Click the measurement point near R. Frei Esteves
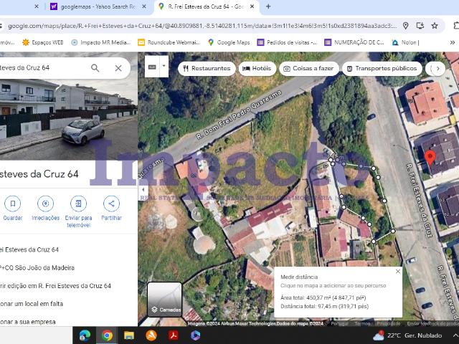459x344 pixels. point(393,231)
